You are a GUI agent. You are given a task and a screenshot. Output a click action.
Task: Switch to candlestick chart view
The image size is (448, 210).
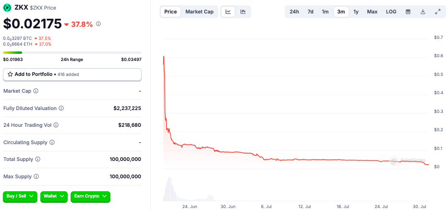point(243,12)
